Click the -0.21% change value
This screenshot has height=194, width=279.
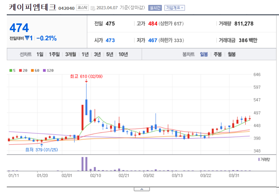click(x=47, y=38)
